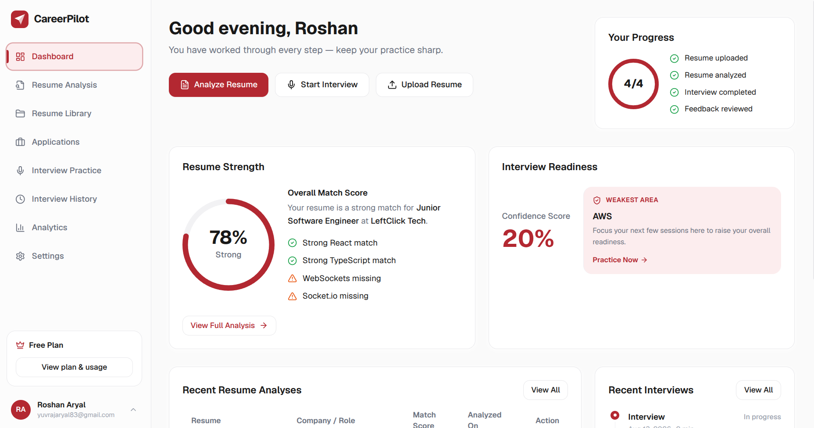The width and height of the screenshot is (814, 428).
Task: Click the Interview completed check icon
Action: click(x=675, y=93)
